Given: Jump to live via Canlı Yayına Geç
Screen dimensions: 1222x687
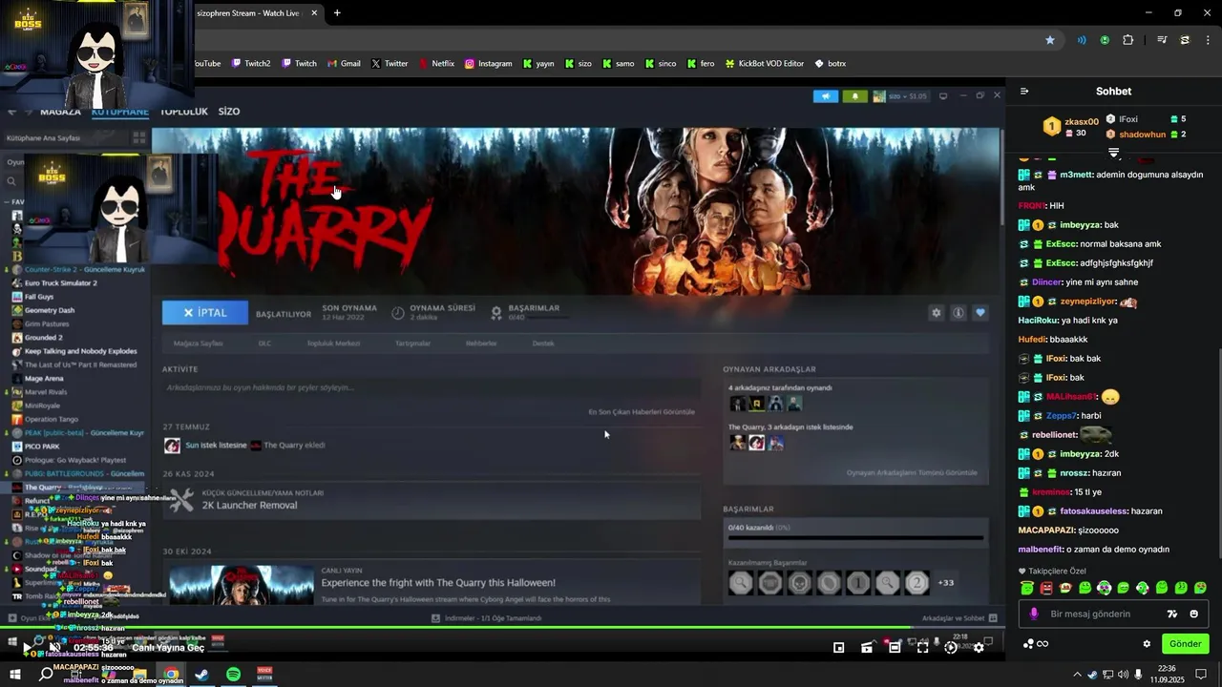Looking at the screenshot, I should click(x=168, y=648).
